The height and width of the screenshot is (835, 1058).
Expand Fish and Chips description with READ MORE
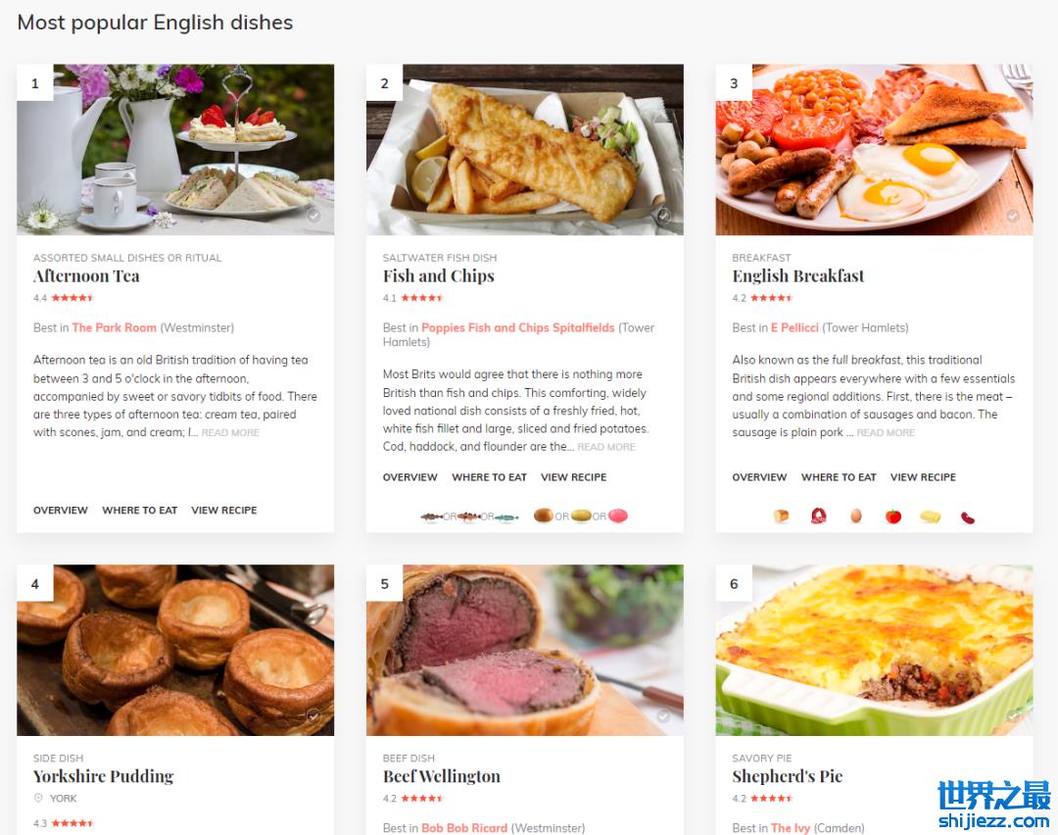[x=606, y=447]
